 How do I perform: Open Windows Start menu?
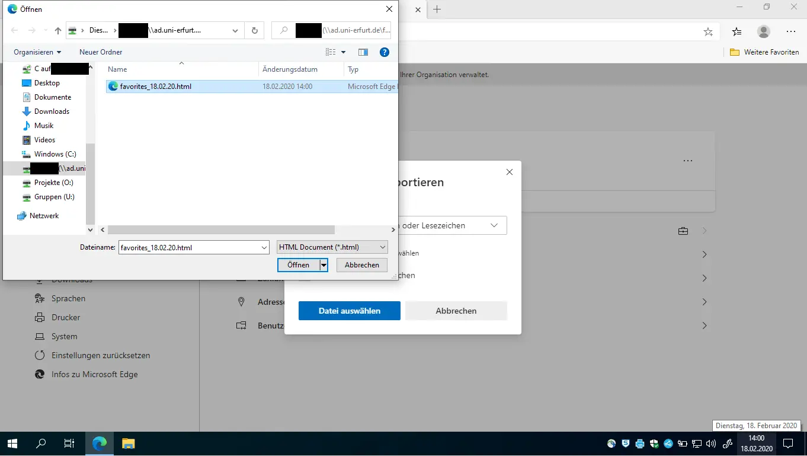(x=12, y=443)
